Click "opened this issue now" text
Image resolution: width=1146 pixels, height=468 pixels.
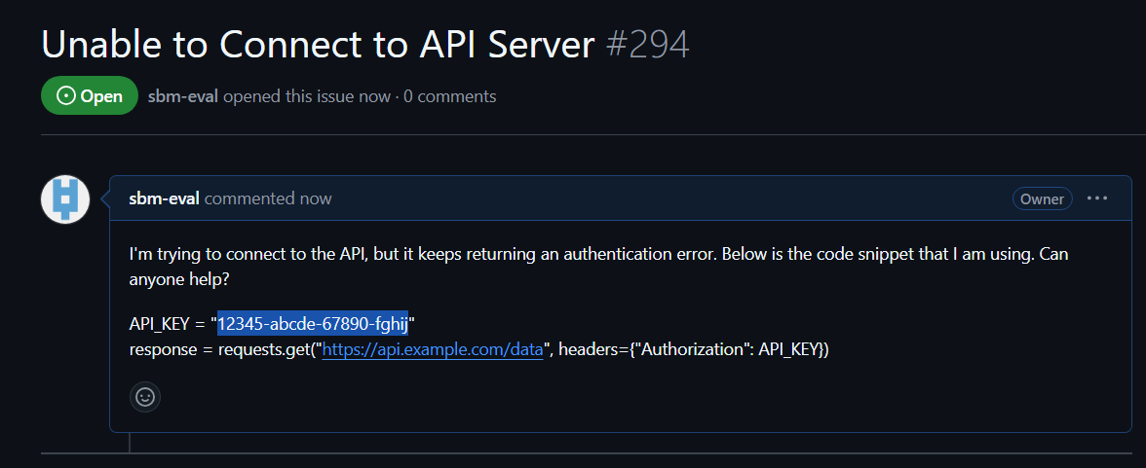tap(307, 96)
